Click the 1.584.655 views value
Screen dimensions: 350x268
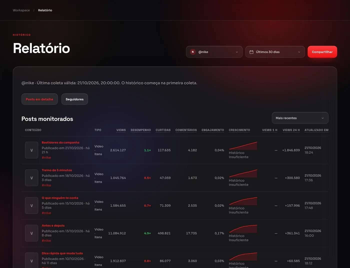coord(118,206)
